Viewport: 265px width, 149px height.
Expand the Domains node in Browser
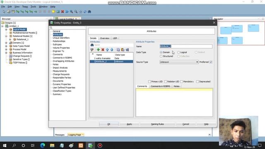coord(6,43)
